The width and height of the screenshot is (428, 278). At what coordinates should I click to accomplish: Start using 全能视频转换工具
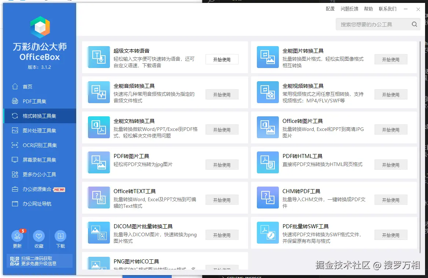click(391, 95)
